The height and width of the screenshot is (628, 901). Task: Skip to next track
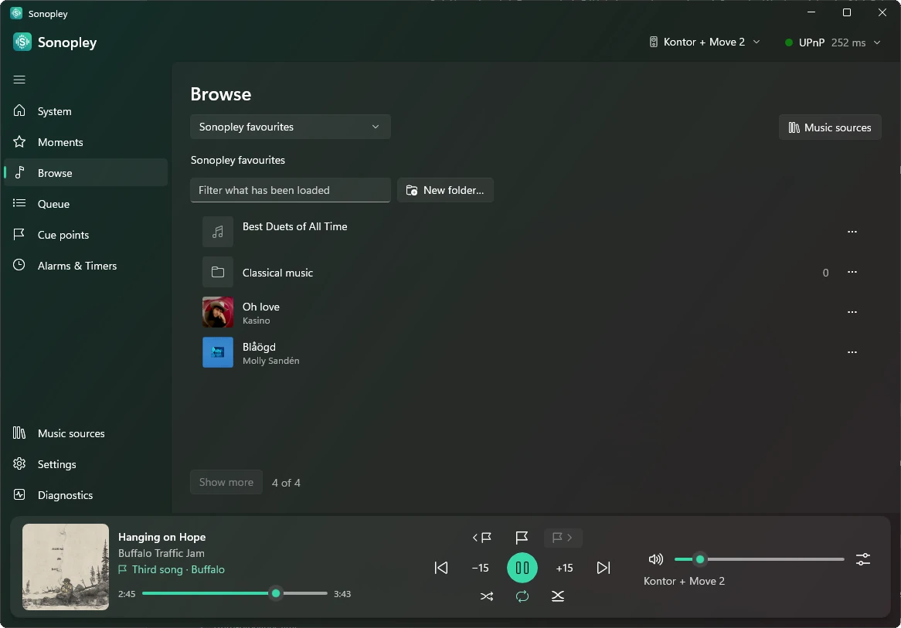point(603,568)
